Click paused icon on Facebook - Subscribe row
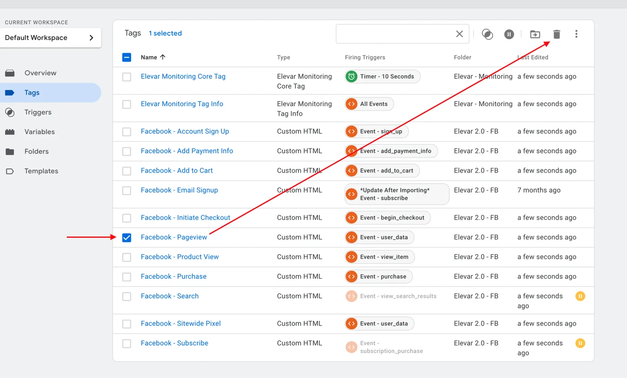Screen dimensions: 627x378 click(580, 343)
